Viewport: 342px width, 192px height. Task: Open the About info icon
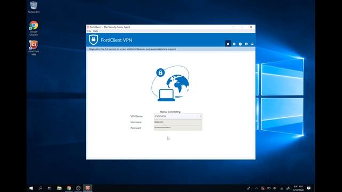(246, 44)
